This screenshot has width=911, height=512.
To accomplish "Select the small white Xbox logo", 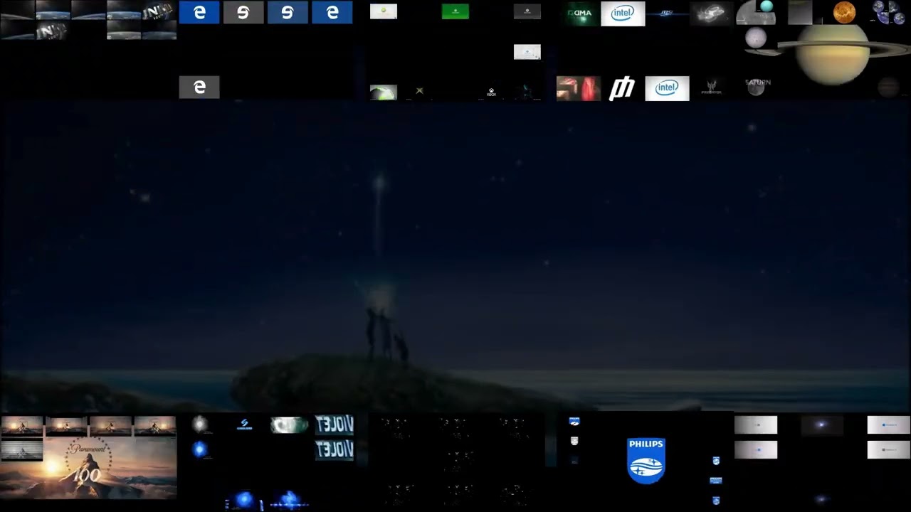I will coord(491,92).
